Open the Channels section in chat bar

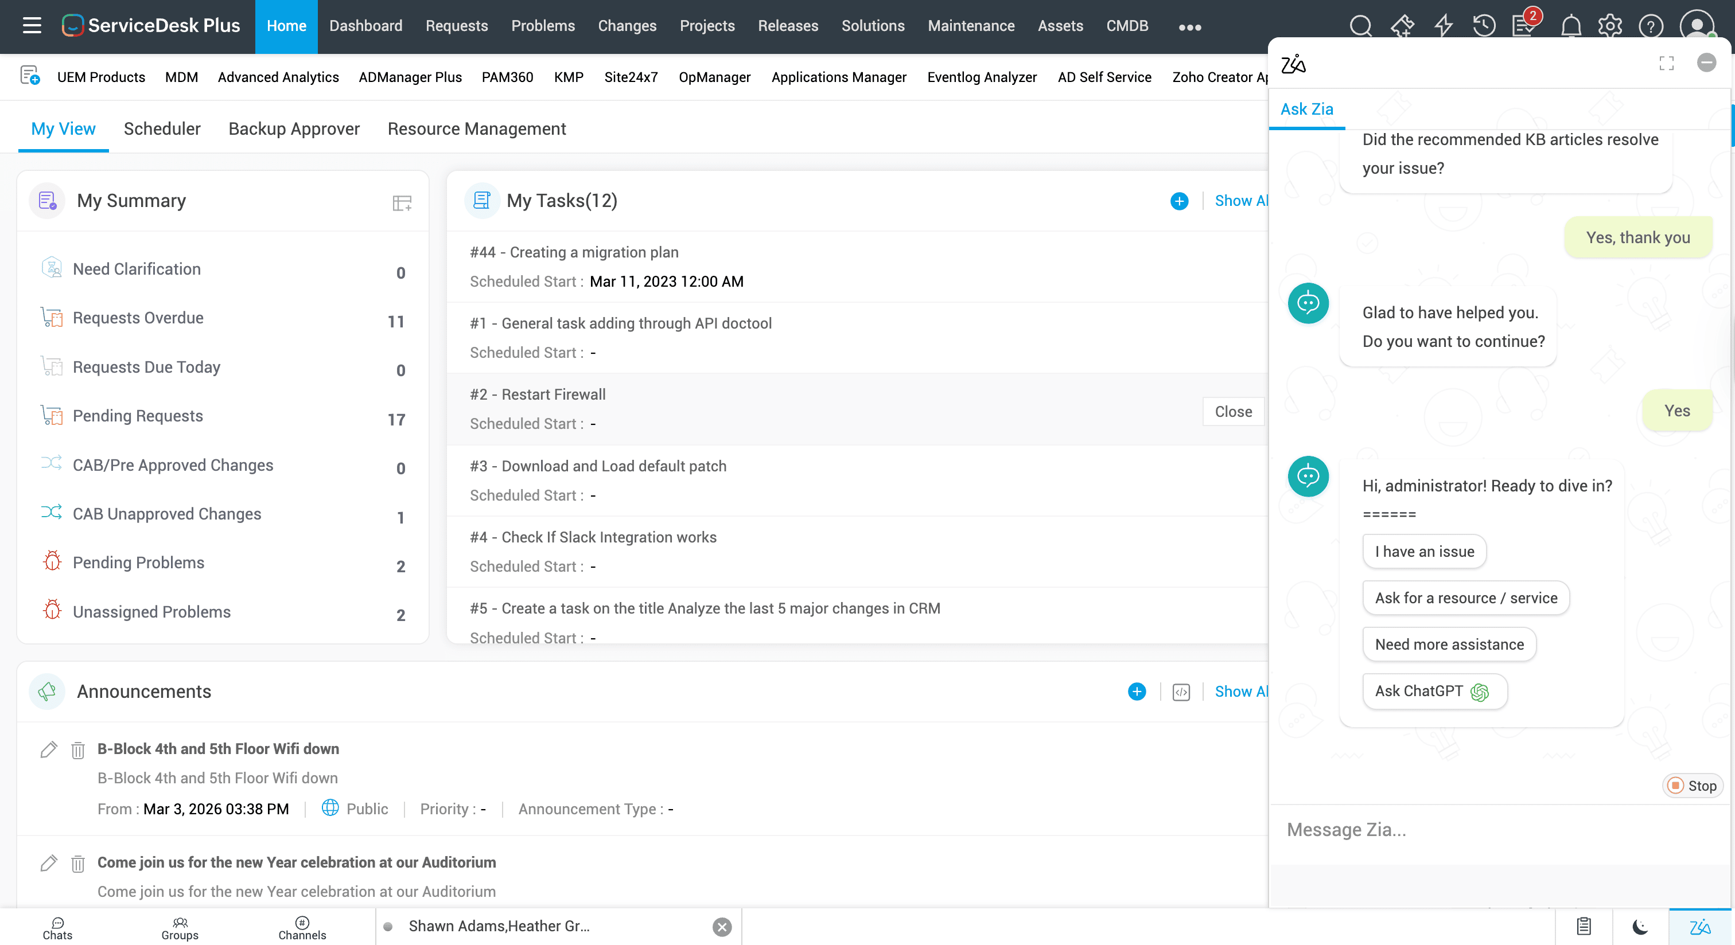click(302, 927)
